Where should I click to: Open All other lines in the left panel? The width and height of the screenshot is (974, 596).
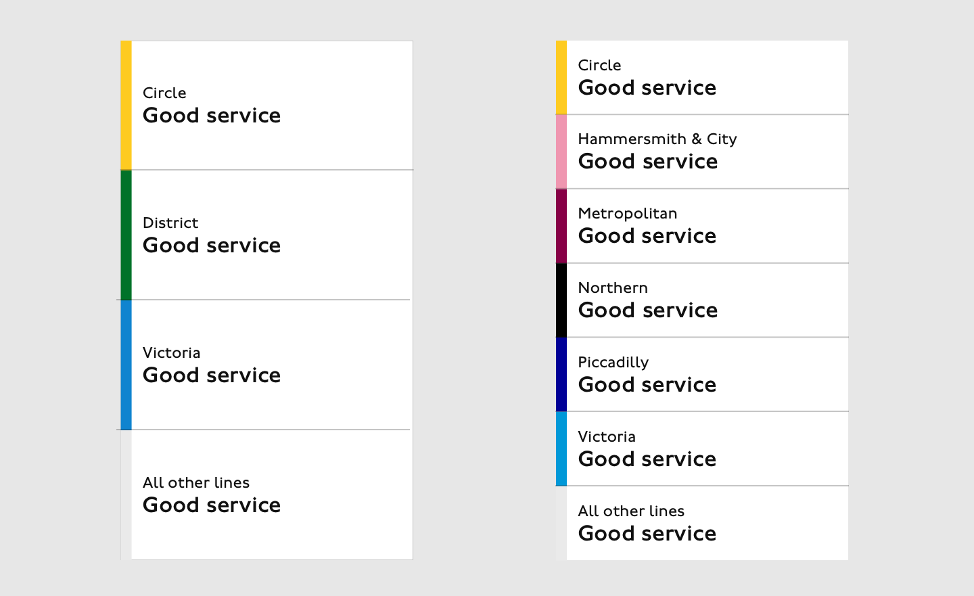pos(266,495)
